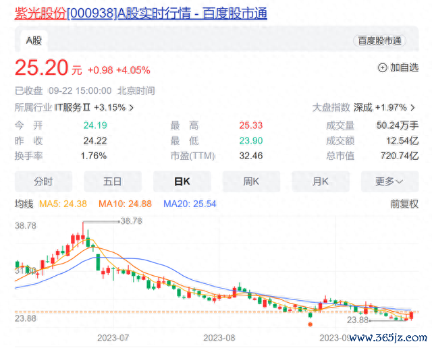Screen dimensions: 432x348
Task: Add stock via 加自选 label
Action: pyautogui.click(x=404, y=67)
